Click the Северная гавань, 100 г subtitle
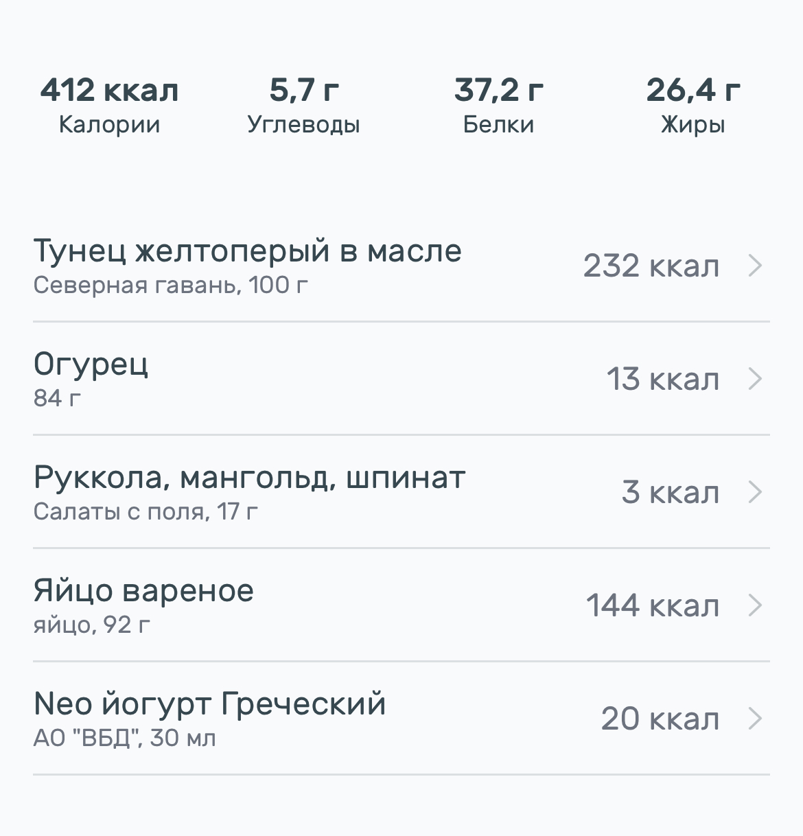Image resolution: width=803 pixels, height=836 pixels. [171, 285]
